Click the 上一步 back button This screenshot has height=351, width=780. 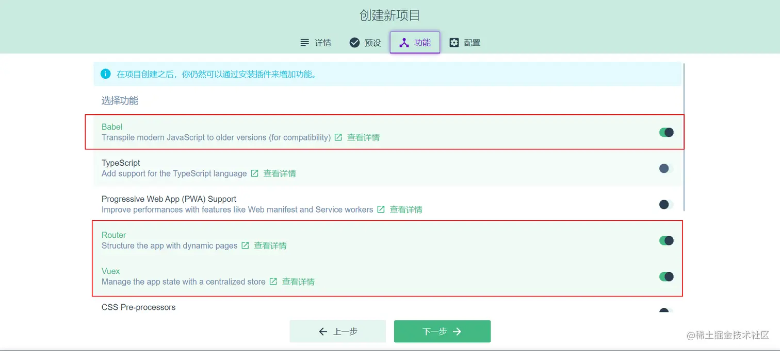pyautogui.click(x=337, y=331)
